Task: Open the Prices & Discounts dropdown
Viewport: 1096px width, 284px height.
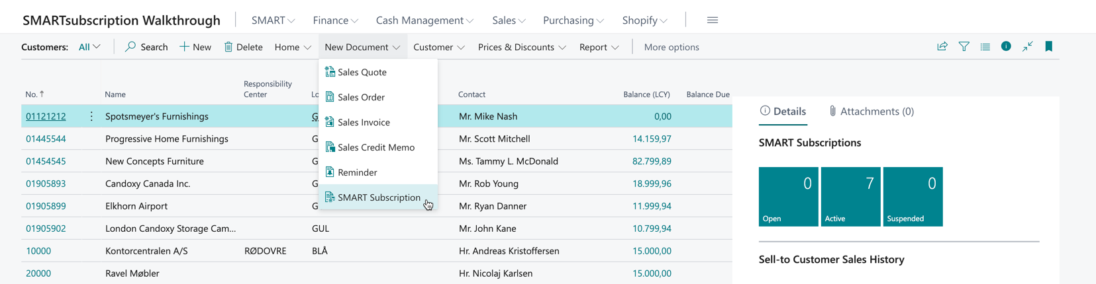Action: tap(521, 47)
